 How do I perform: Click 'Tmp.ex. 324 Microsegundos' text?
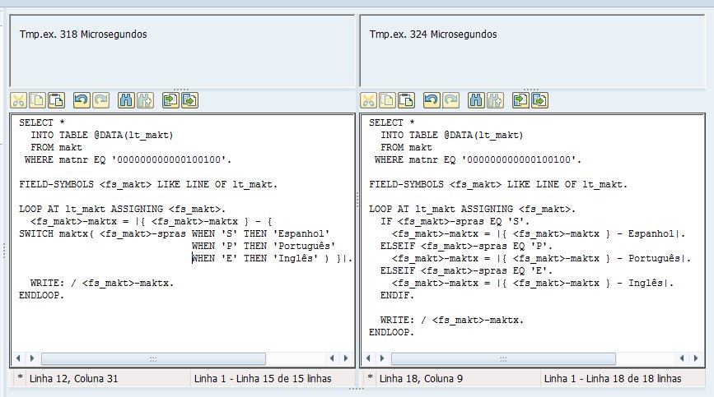pyautogui.click(x=433, y=34)
